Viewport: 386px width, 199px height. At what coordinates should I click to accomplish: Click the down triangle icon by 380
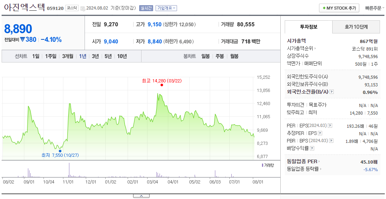point(23,39)
